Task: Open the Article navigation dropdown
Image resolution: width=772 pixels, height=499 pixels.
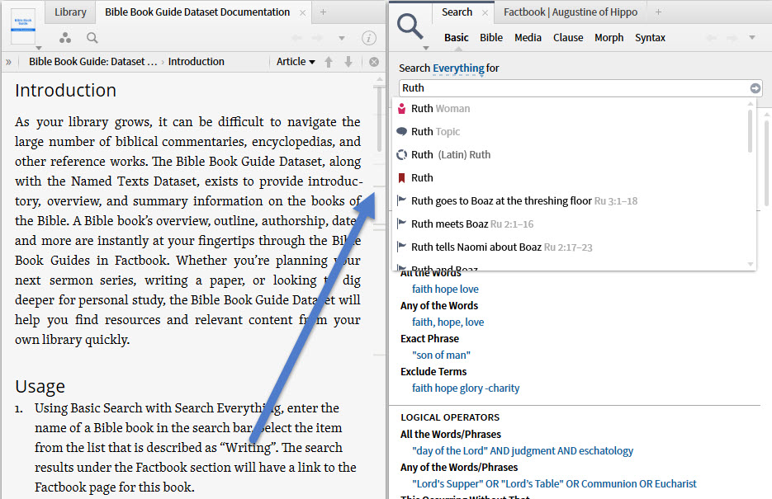Action: click(296, 62)
